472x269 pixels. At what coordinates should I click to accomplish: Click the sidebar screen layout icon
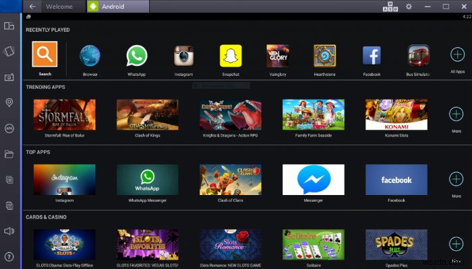click(x=9, y=26)
